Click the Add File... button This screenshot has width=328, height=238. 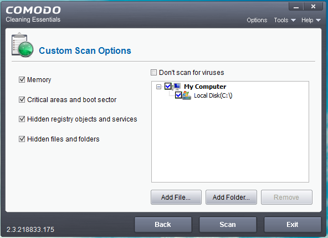(176, 197)
